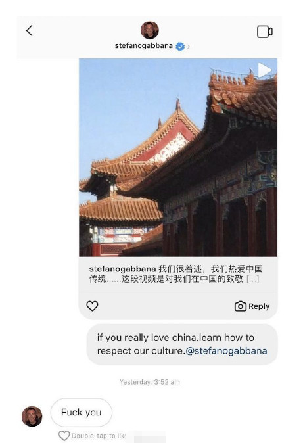The width and height of the screenshot is (303, 443).
Task: Like the shared post with the heart icon
Action: pyautogui.click(x=92, y=306)
